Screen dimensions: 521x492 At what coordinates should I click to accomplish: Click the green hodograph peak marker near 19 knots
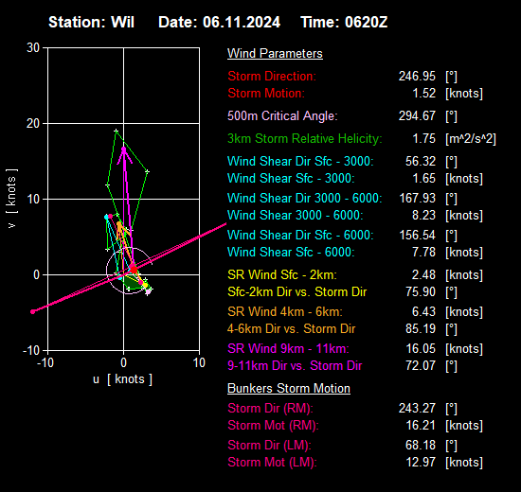click(116, 131)
